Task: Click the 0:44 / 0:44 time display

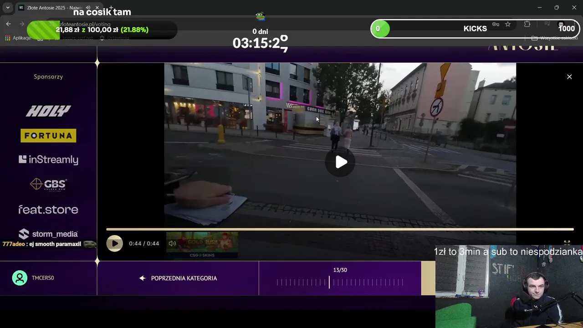Action: coord(144,243)
